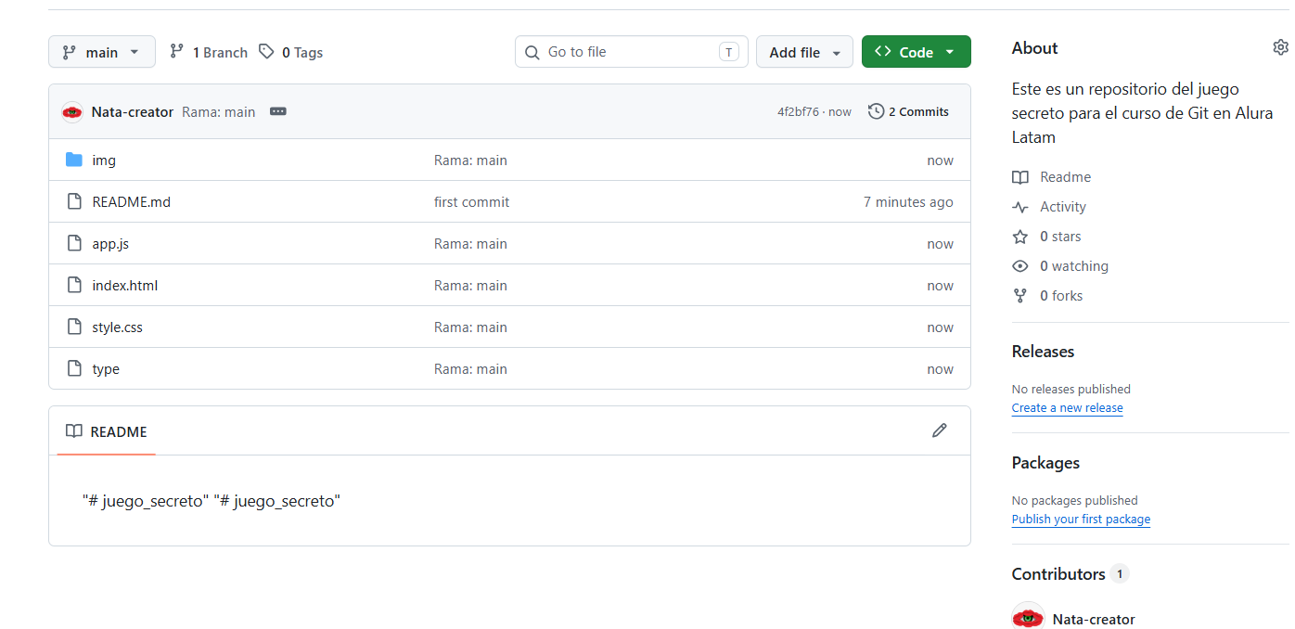Open Rama: main commit message for app.js
Viewport: 1295px width, 629px height.
tap(470, 243)
